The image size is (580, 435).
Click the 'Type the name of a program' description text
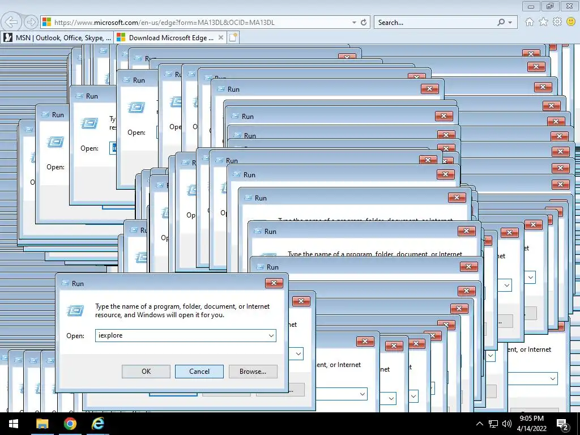point(182,310)
